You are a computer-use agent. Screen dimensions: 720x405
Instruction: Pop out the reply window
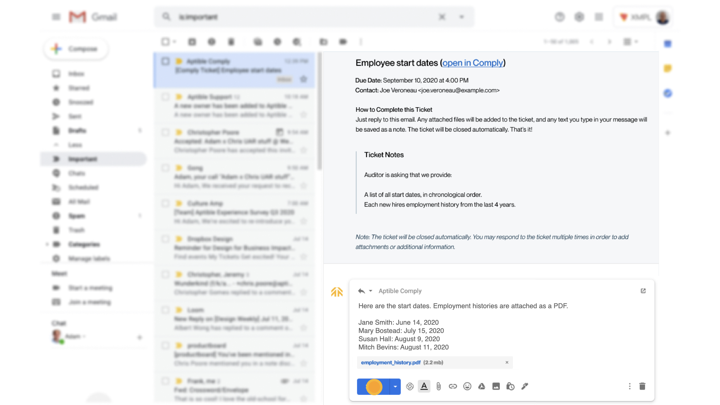(x=643, y=291)
